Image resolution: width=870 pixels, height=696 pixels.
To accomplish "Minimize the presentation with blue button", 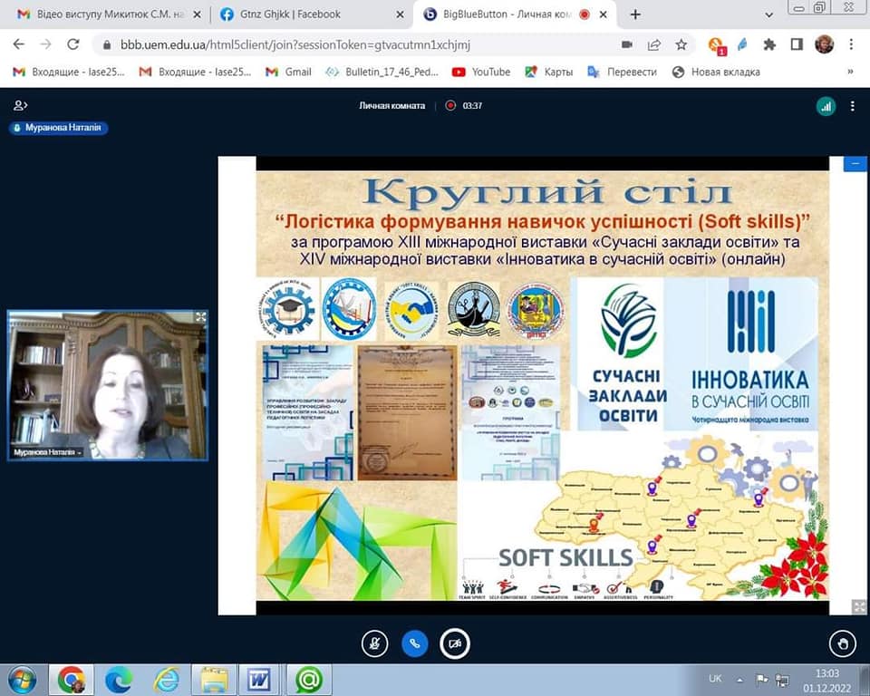I will tap(855, 164).
